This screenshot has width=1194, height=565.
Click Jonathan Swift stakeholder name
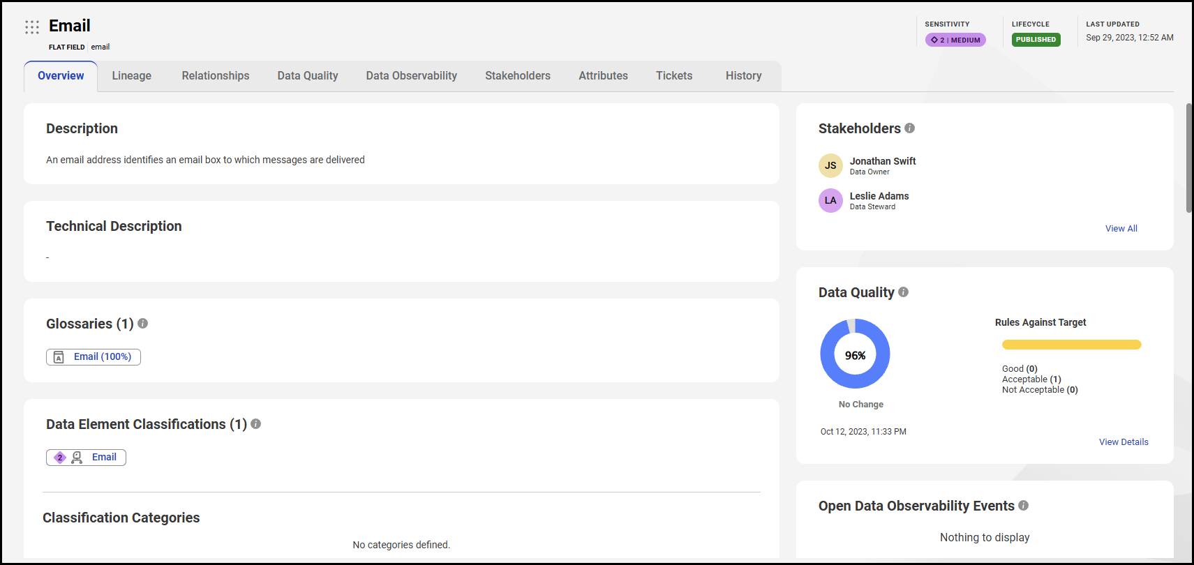coord(883,161)
